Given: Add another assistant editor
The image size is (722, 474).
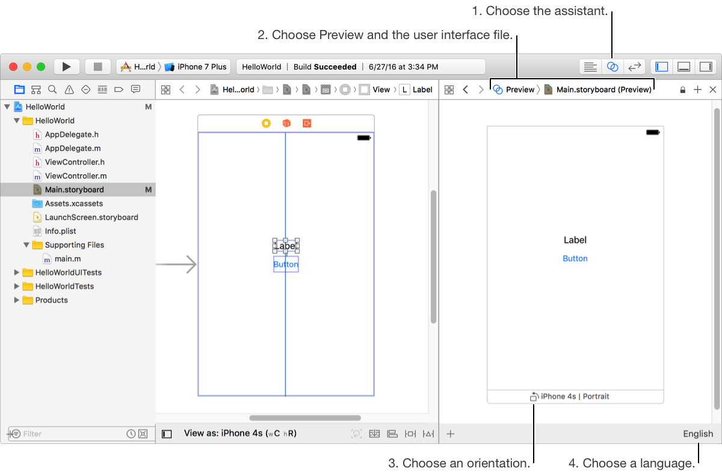Looking at the screenshot, I should click(697, 90).
